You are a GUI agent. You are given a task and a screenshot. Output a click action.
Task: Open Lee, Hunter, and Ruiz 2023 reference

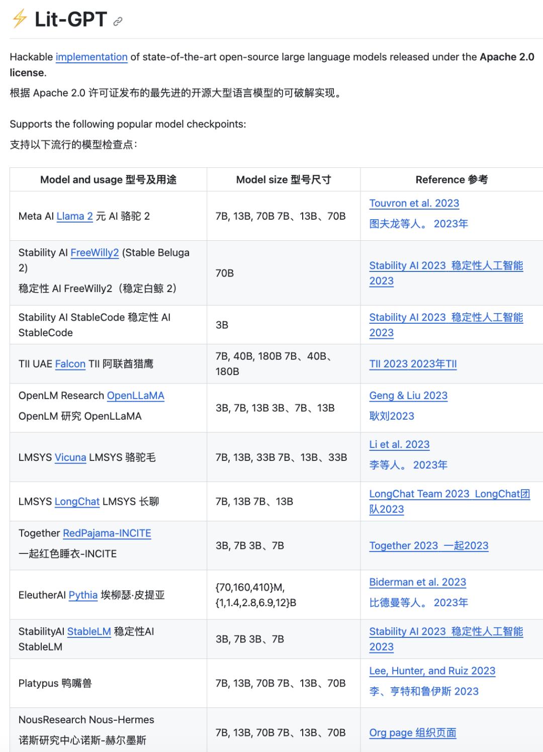pos(432,671)
